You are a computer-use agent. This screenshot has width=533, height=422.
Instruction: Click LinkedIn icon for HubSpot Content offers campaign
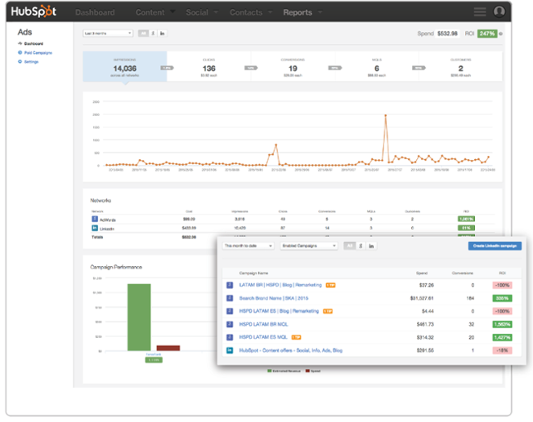coord(230,350)
